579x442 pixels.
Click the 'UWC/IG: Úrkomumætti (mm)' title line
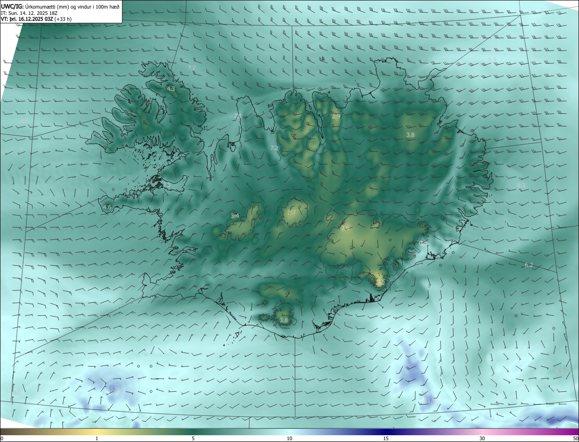[x=60, y=6]
